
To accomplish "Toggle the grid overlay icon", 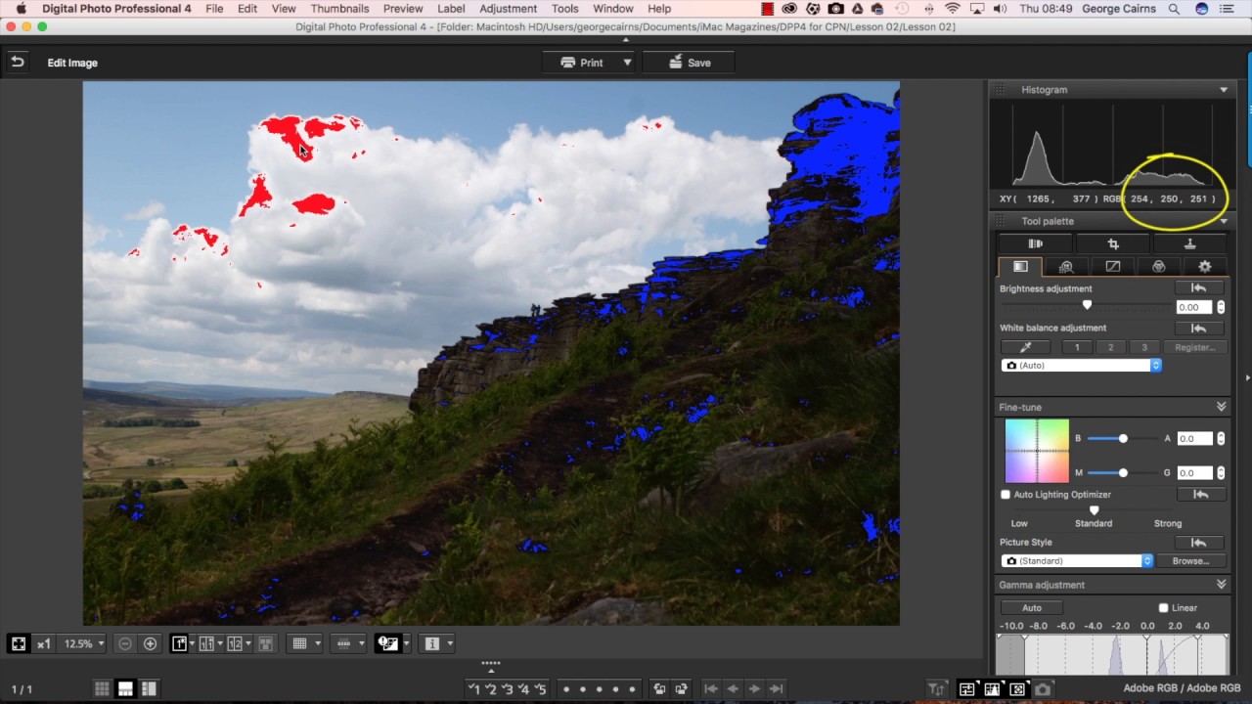I will click(x=300, y=643).
